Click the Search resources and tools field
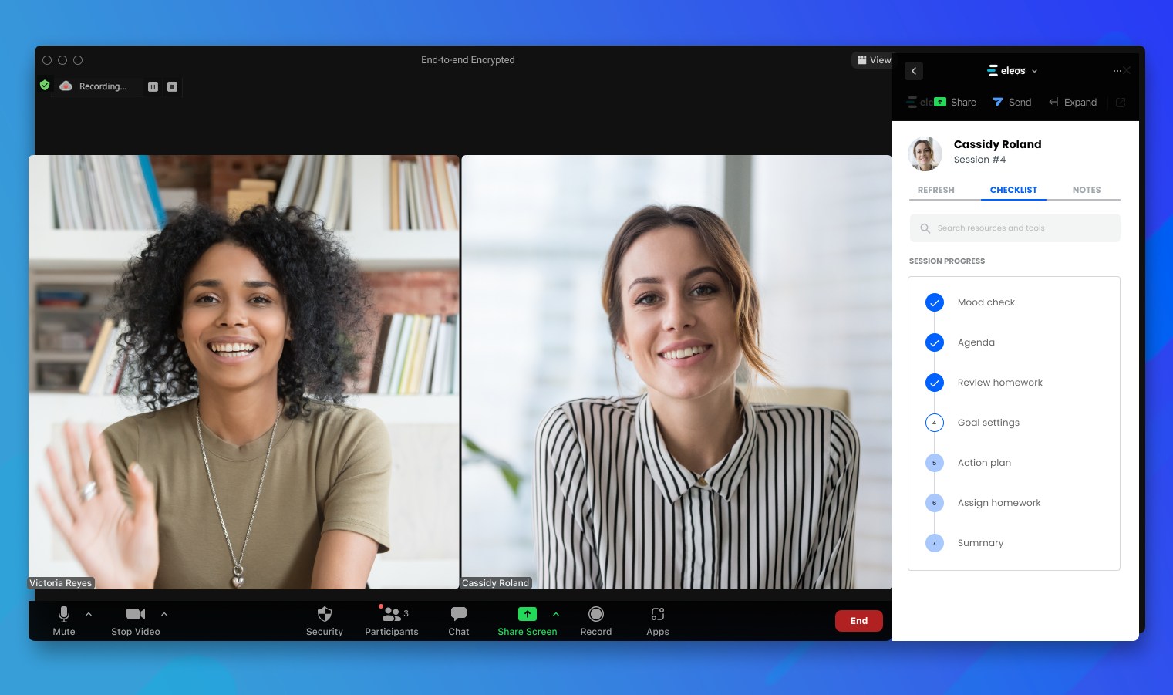The height and width of the screenshot is (695, 1173). click(x=1014, y=228)
